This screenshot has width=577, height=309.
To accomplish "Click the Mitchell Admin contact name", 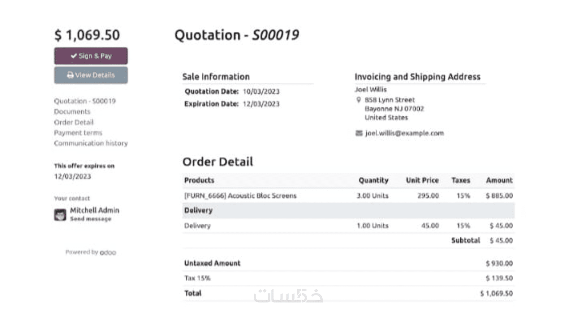I will click(94, 210).
